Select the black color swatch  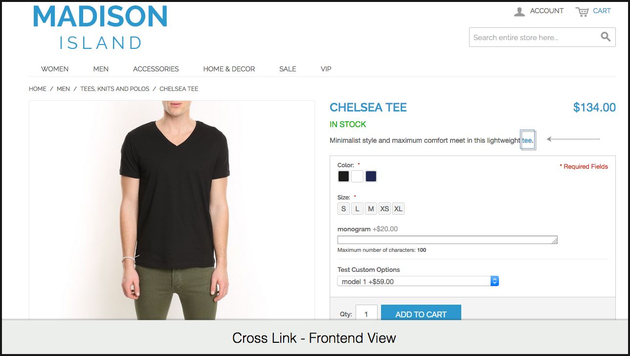point(344,177)
